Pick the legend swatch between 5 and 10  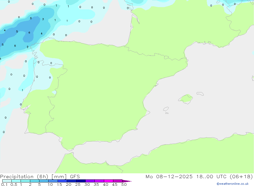point(44,181)
